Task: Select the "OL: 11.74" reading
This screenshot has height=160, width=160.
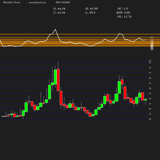Action: pyautogui.click(x=124, y=17)
